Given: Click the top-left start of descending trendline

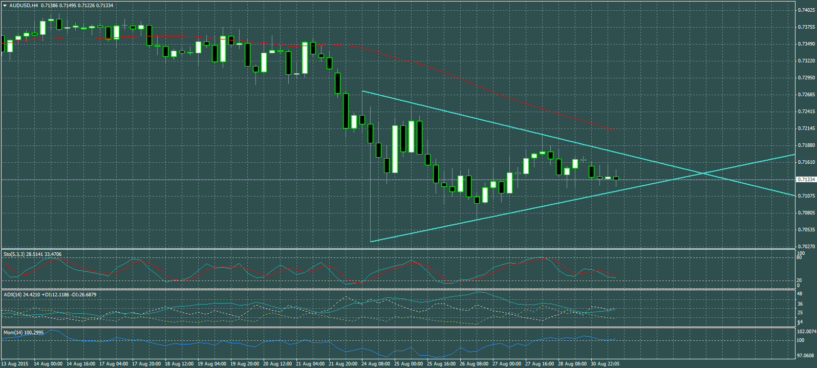Looking at the screenshot, I should pos(362,91).
